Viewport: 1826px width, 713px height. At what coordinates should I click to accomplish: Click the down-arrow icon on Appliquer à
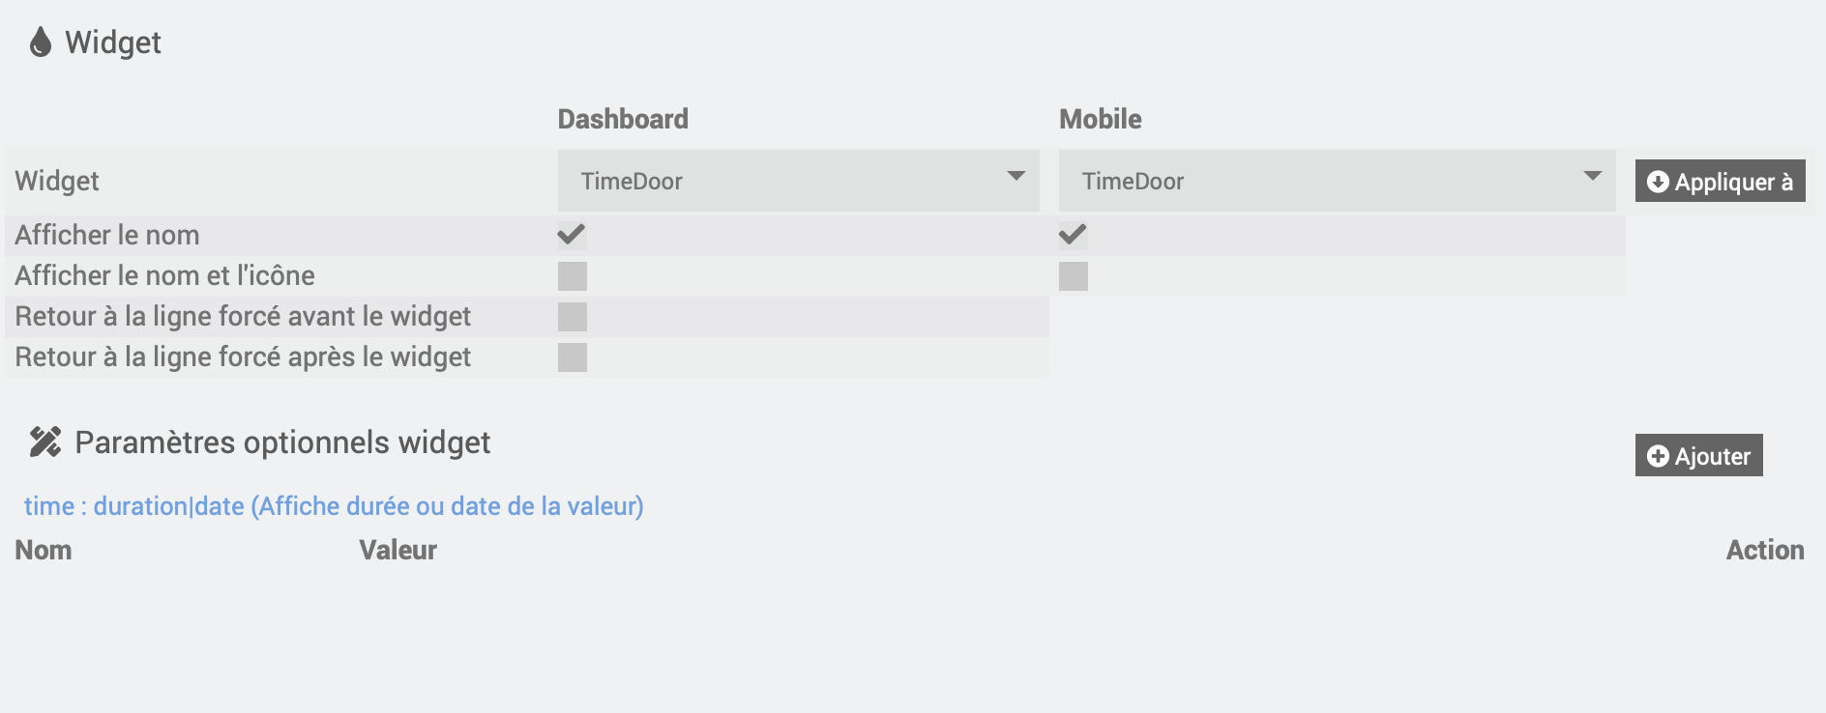tap(1658, 182)
